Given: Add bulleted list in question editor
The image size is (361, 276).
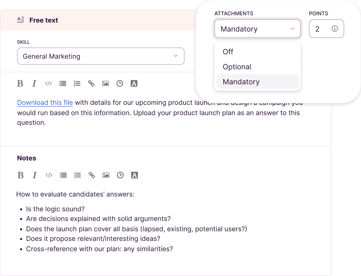Looking at the screenshot, I should pos(63,83).
